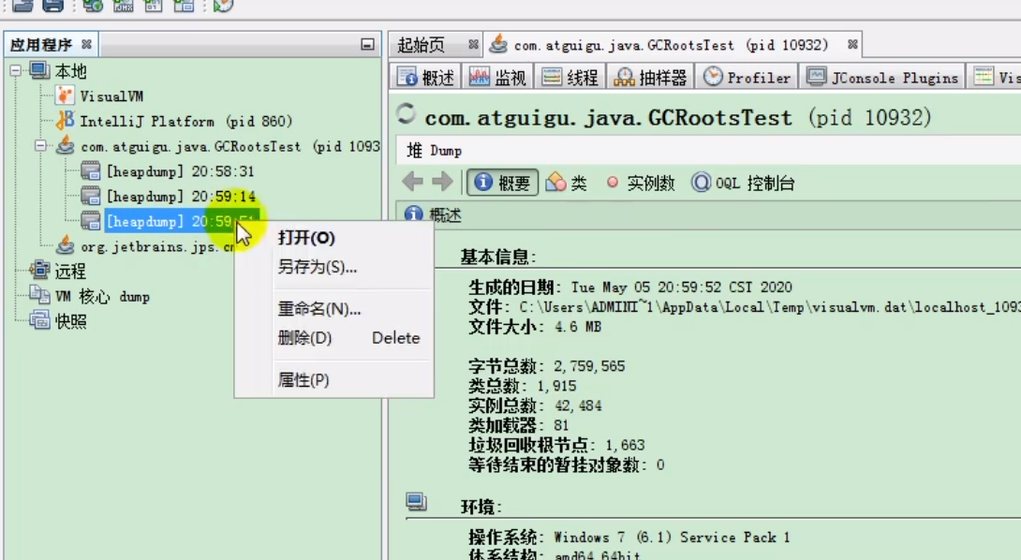The image size is (1021, 560).
Task: Click the heapdump 20:58:31 disk icon
Action: tap(91, 170)
